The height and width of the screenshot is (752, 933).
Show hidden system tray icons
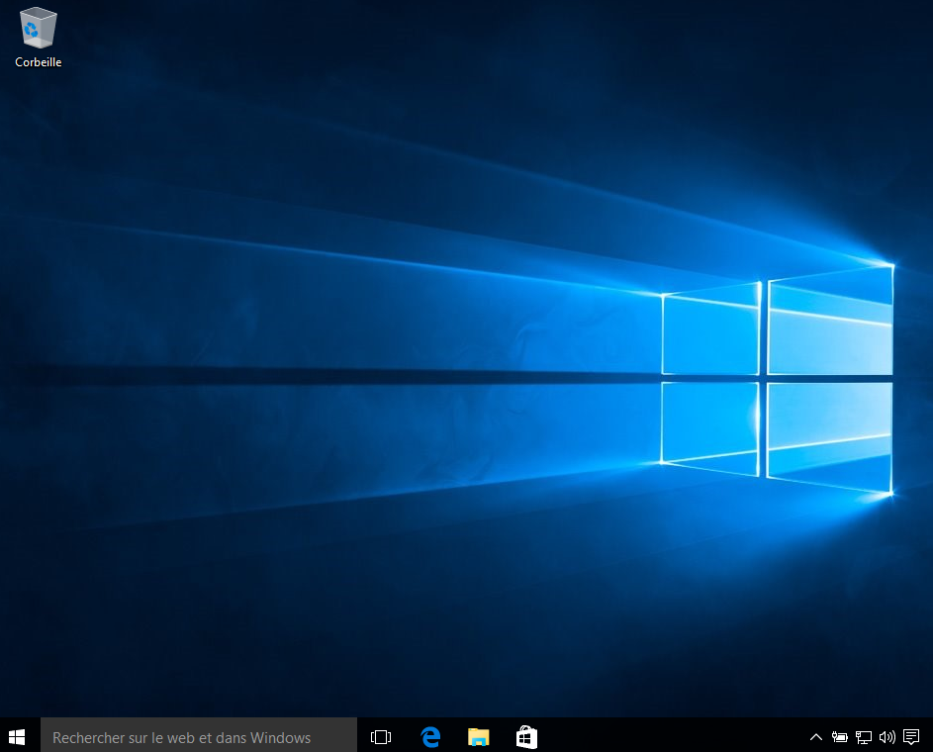point(816,737)
